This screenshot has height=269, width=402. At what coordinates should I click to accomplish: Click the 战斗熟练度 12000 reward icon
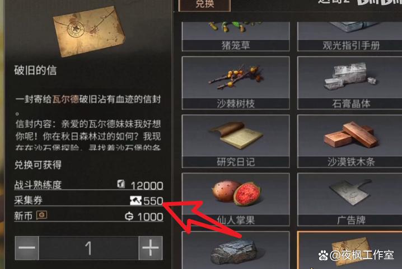(121, 184)
